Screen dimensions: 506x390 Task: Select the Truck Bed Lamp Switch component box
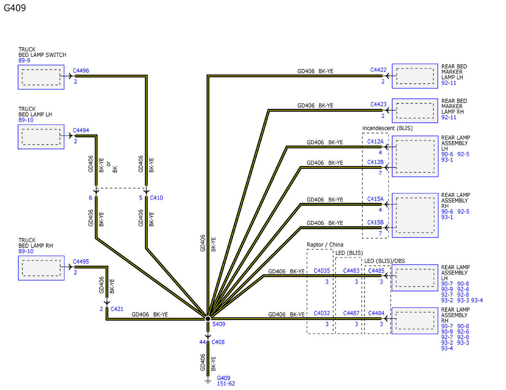(x=41, y=77)
